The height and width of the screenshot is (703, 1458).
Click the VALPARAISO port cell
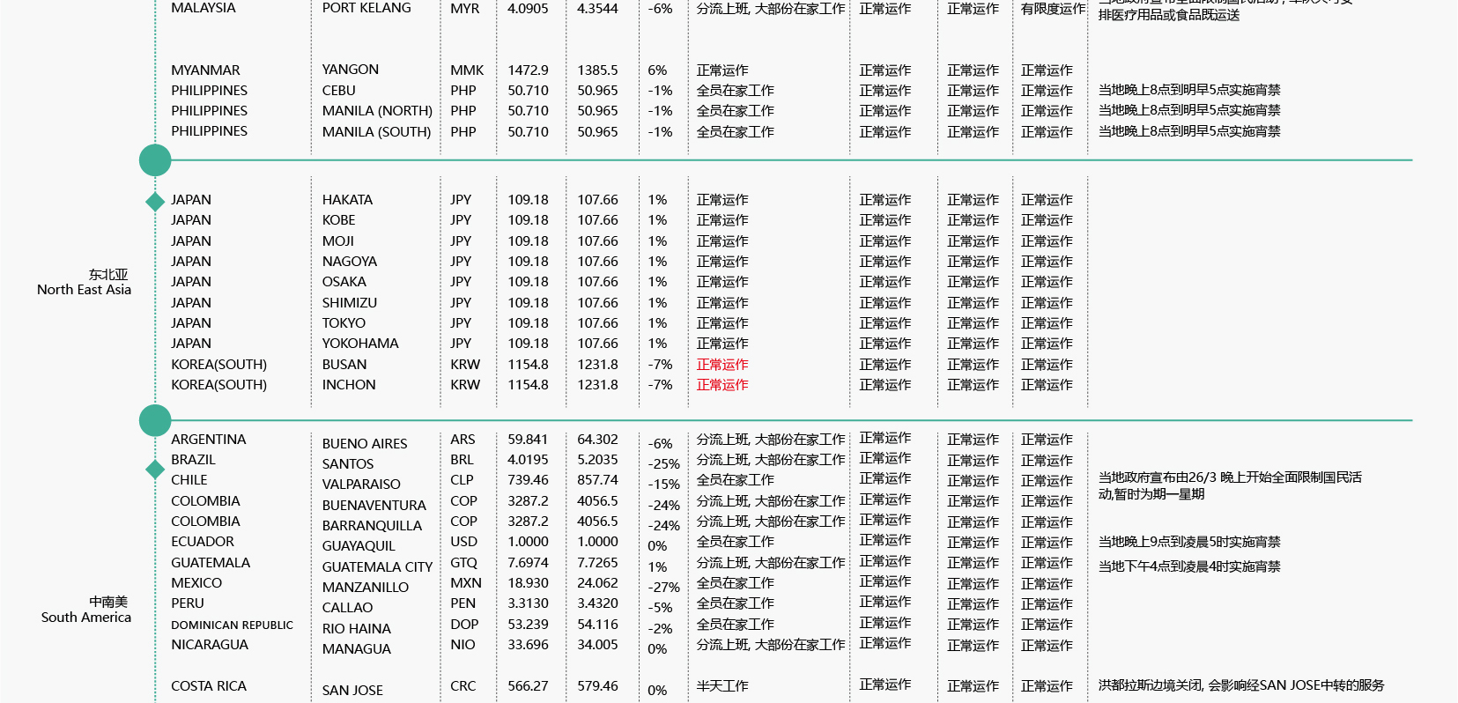coord(361,485)
